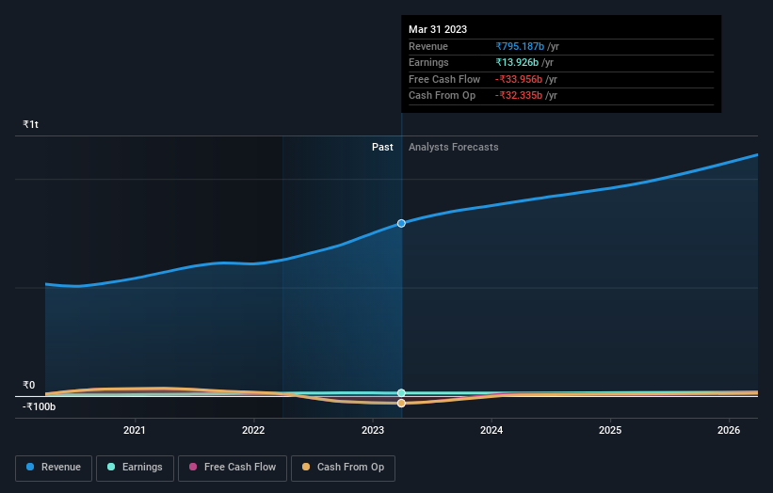Click the 2026 x-axis label
This screenshot has width=773, height=493.
coord(729,431)
